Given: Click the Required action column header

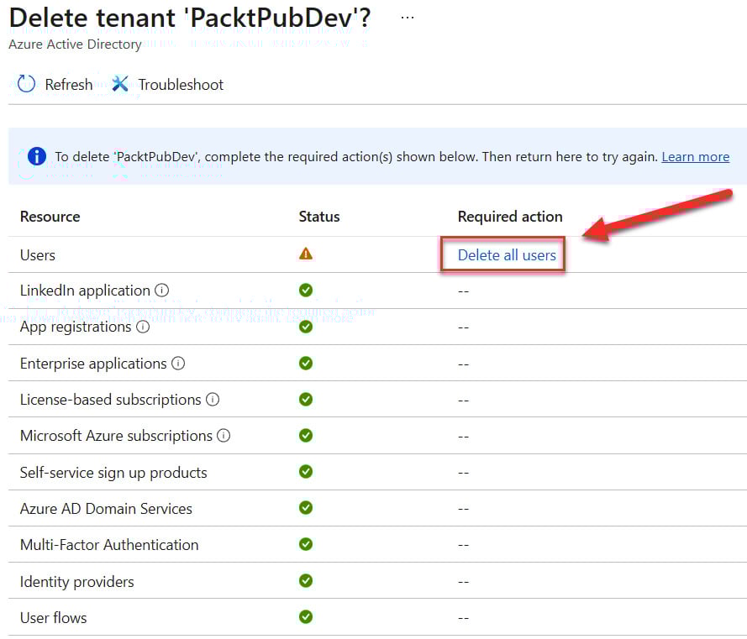Looking at the screenshot, I should tap(510, 217).
